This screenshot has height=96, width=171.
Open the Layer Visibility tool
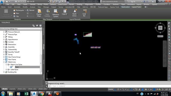47,13
